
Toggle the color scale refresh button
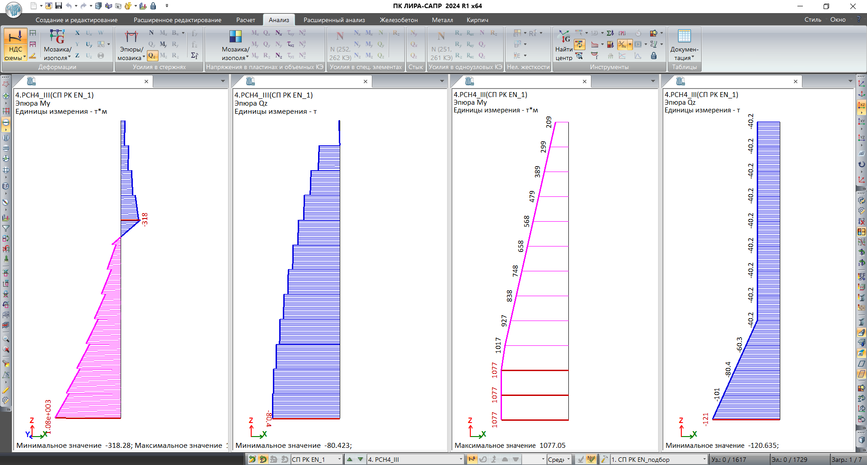click(580, 44)
